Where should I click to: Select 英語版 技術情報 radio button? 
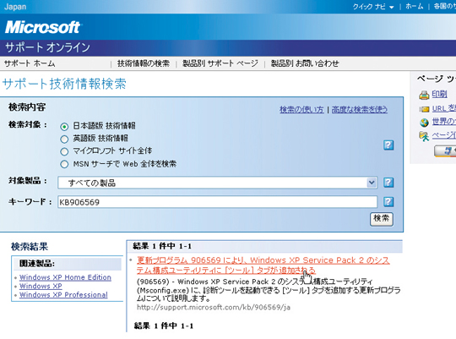click(x=64, y=139)
